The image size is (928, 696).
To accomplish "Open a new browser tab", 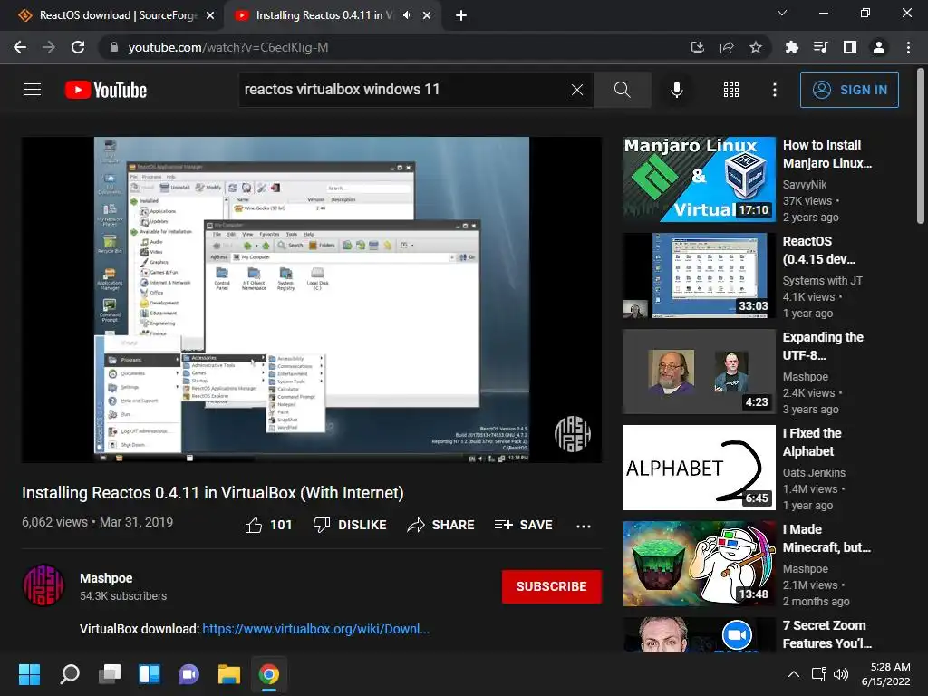I will click(461, 16).
